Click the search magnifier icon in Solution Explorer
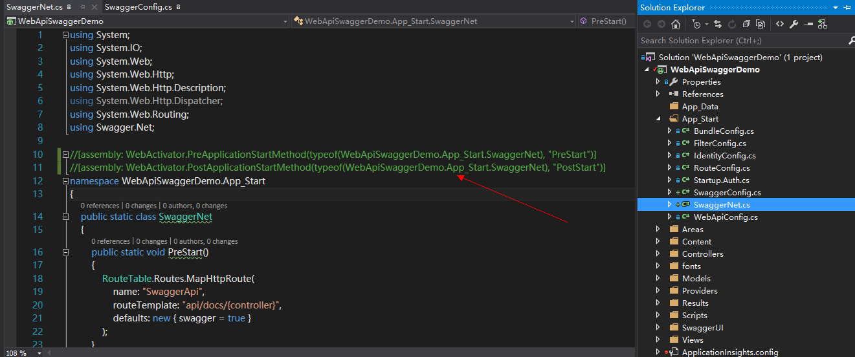The width and height of the screenshot is (855, 357). click(x=851, y=40)
